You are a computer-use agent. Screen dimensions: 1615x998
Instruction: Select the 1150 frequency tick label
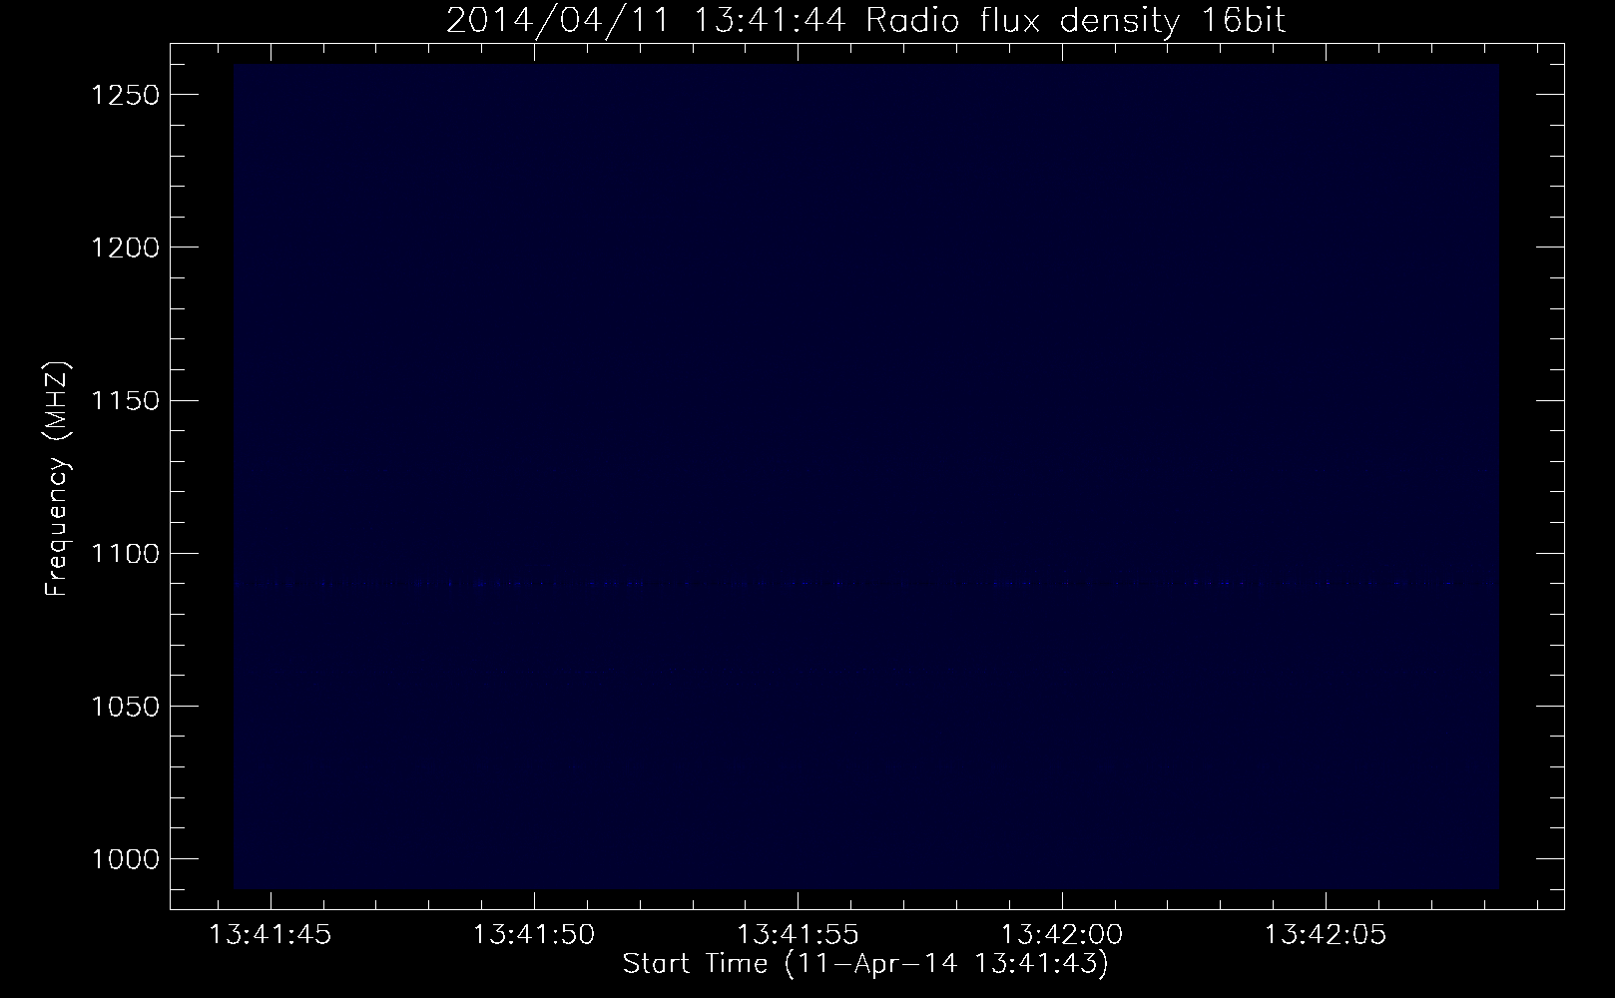pos(125,401)
